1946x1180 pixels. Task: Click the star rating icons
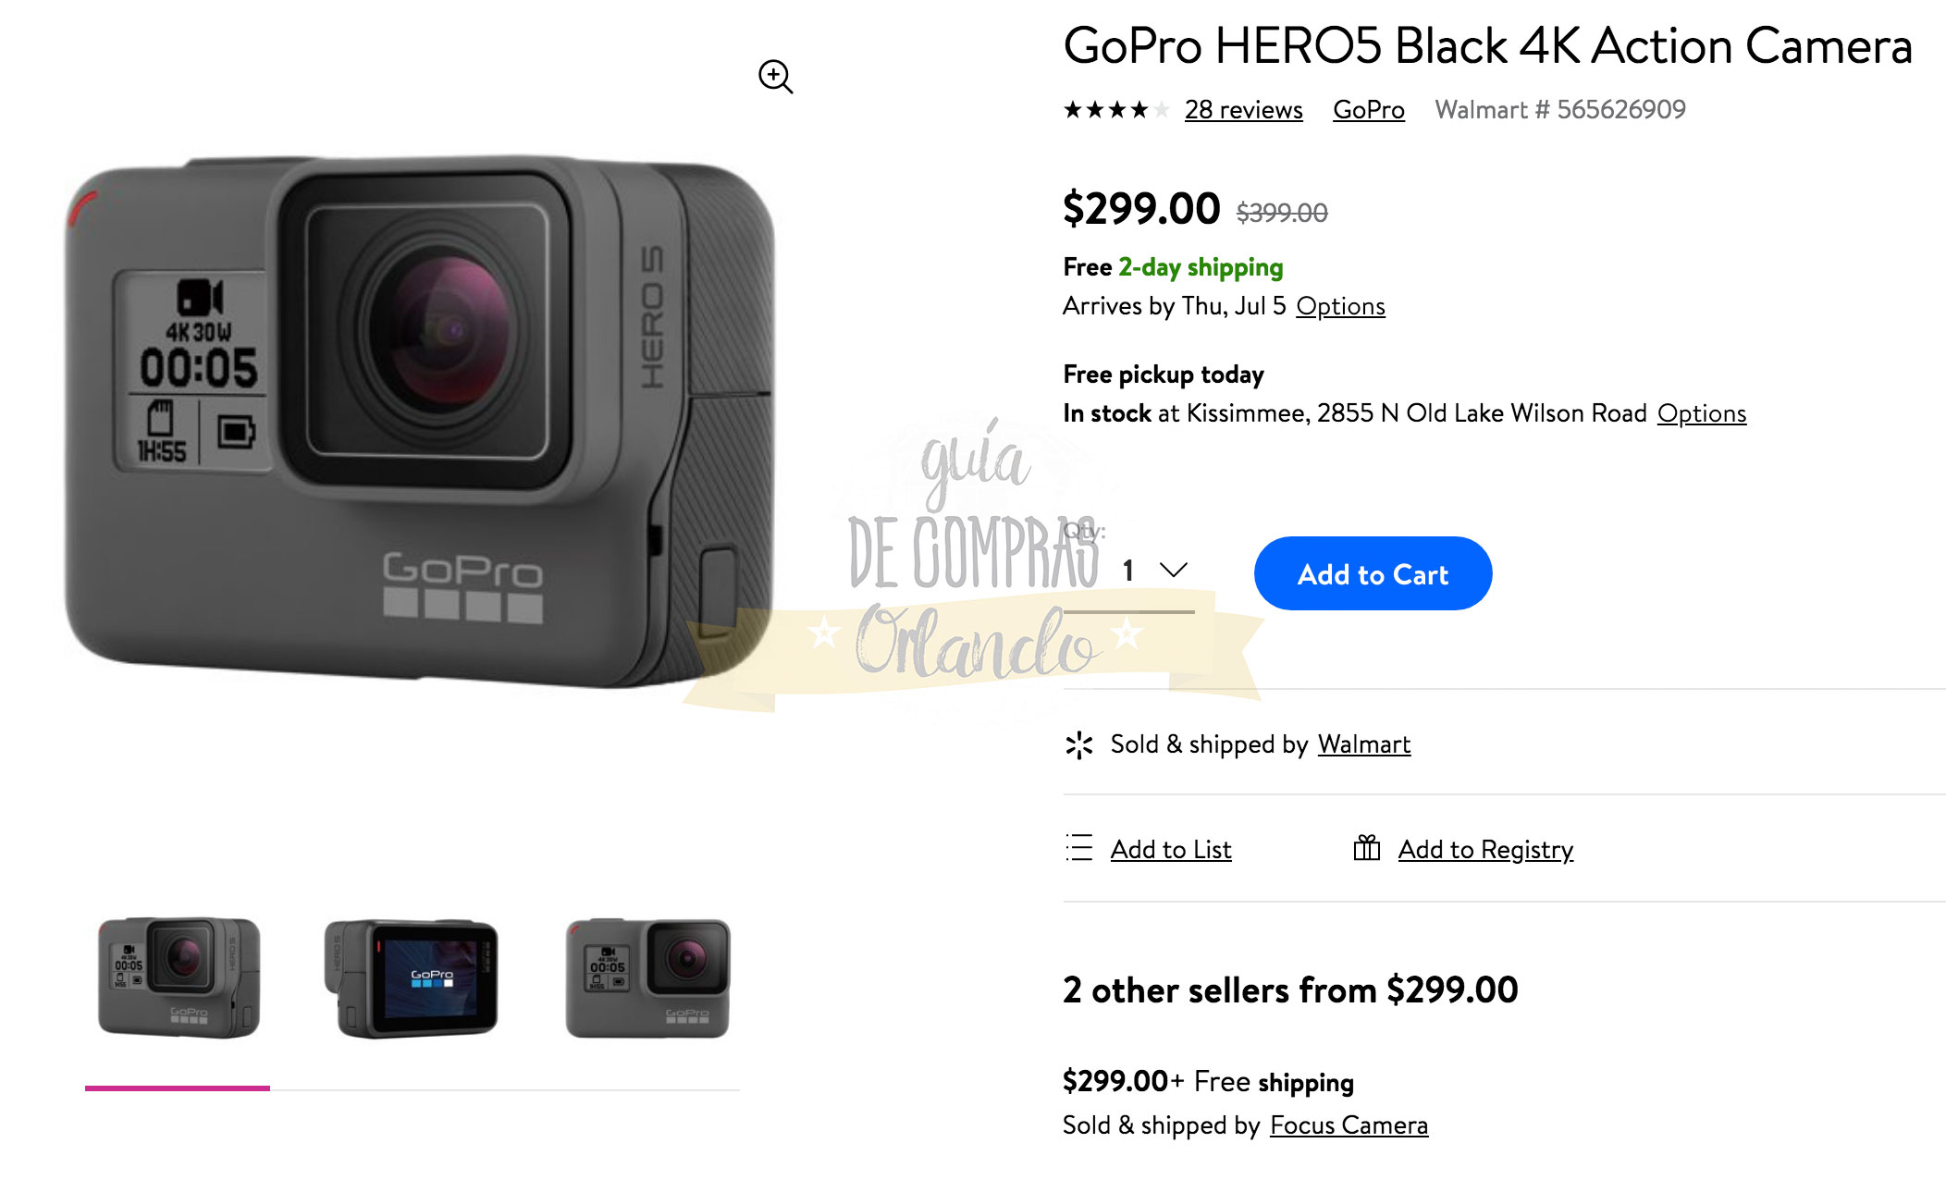pyautogui.click(x=1116, y=110)
